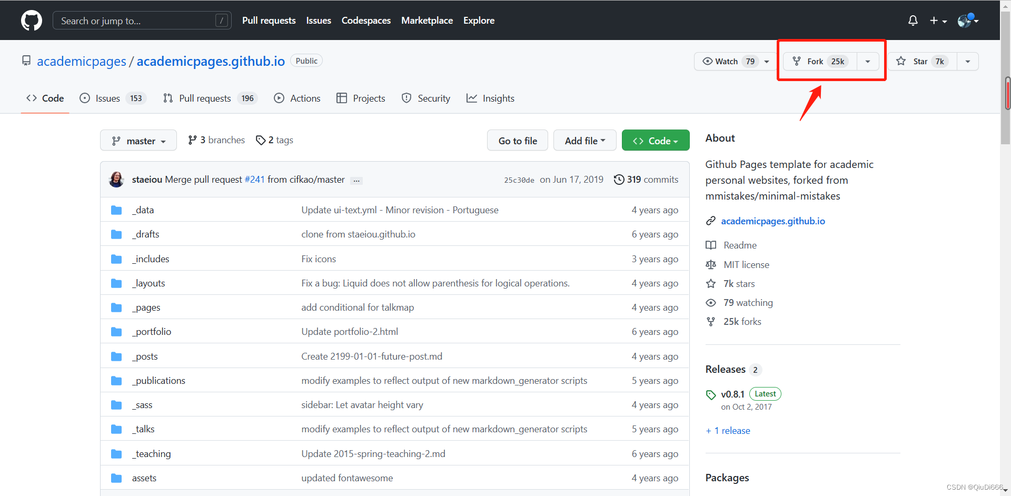Switch to the Code tab
Viewport: 1011px width, 496px height.
(x=45, y=98)
